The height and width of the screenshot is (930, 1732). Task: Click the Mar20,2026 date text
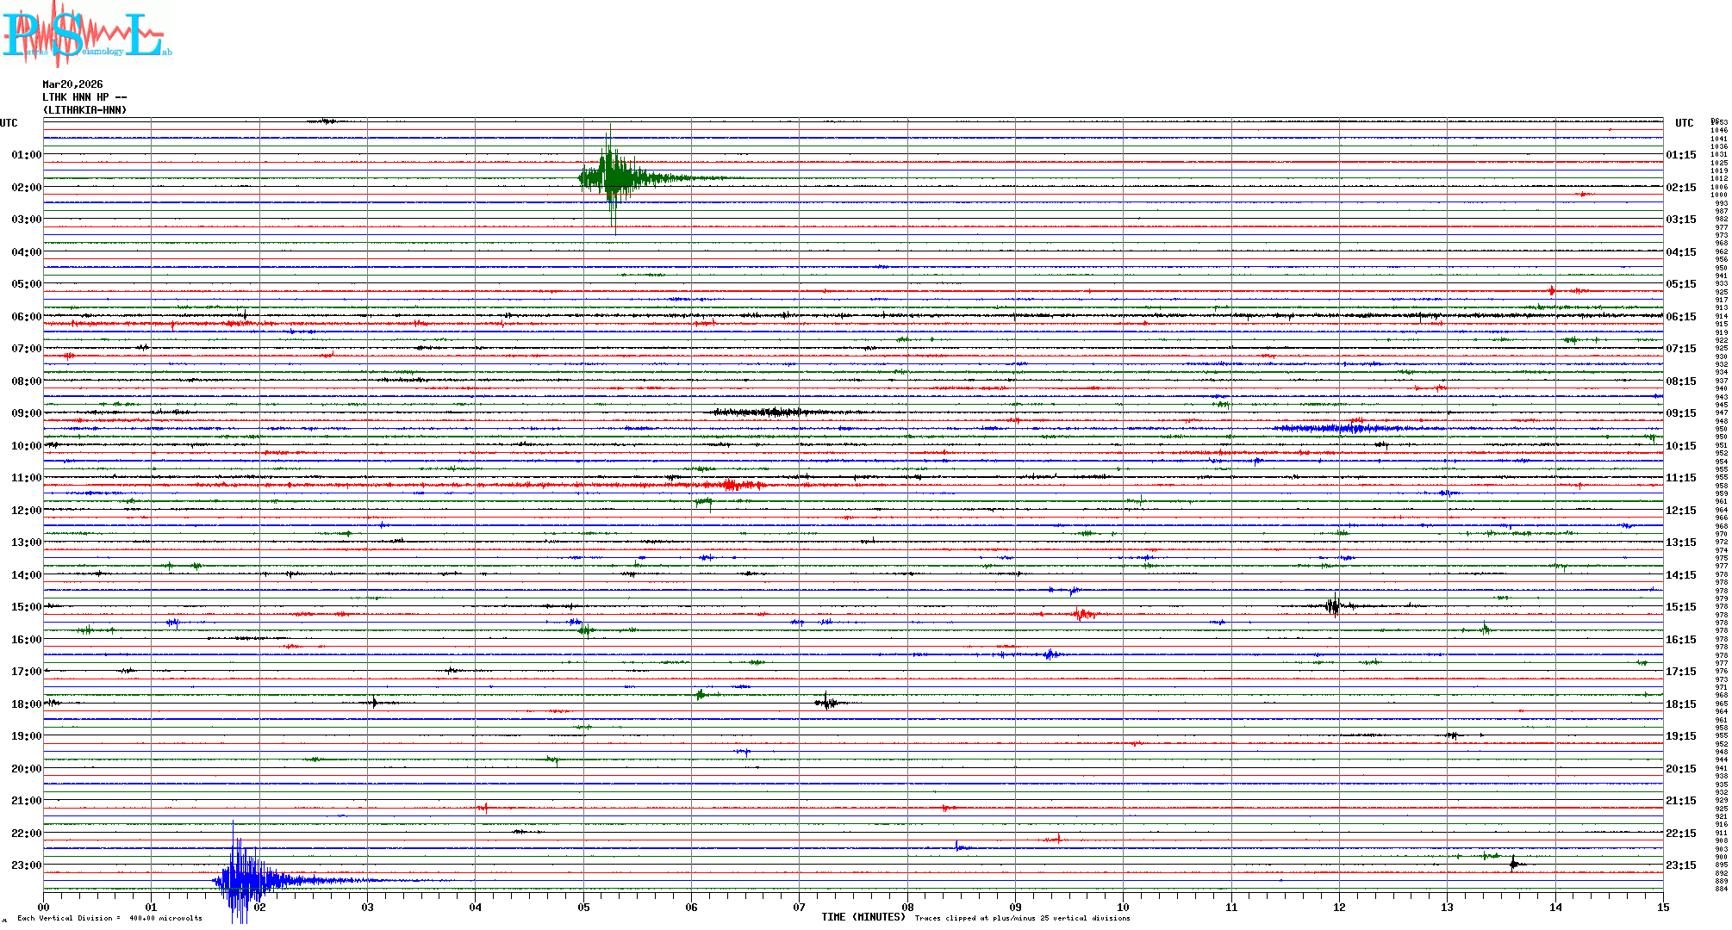click(72, 84)
